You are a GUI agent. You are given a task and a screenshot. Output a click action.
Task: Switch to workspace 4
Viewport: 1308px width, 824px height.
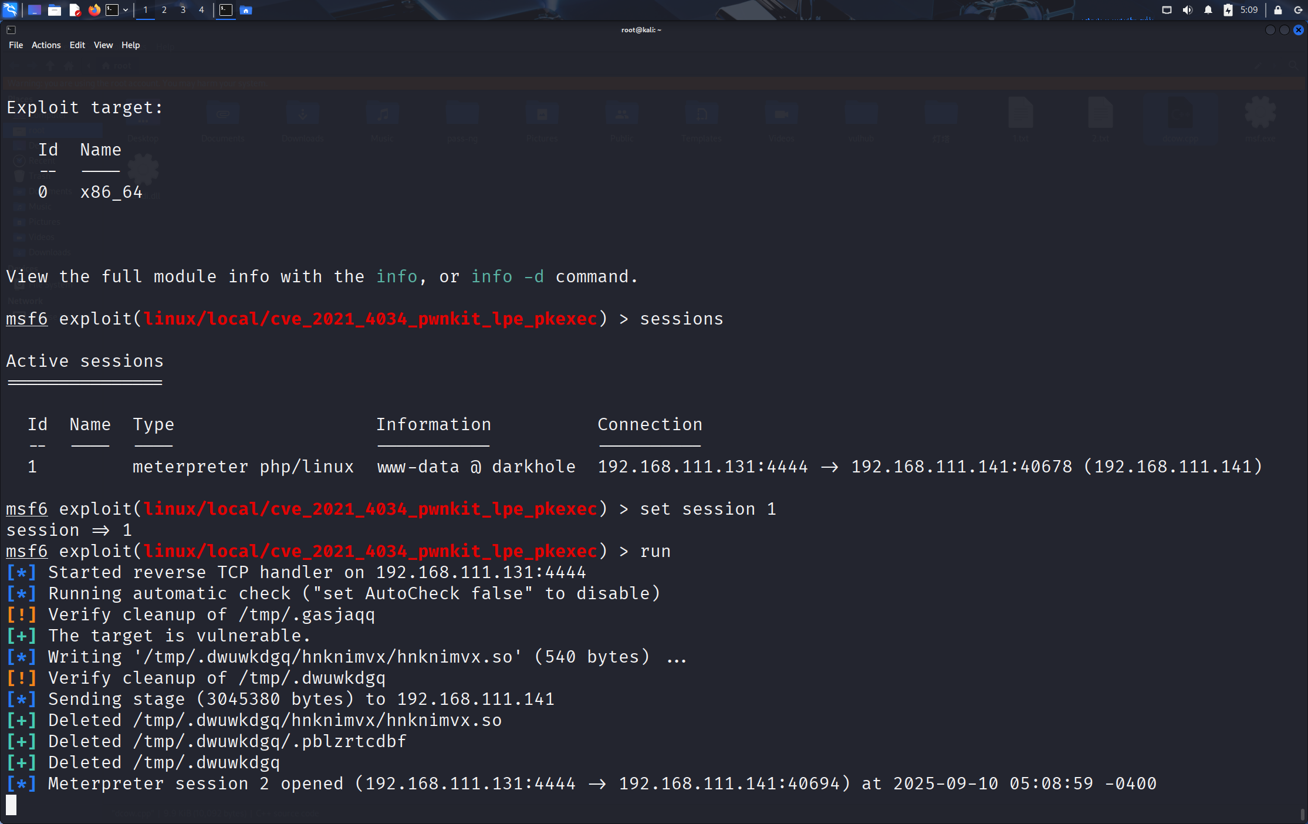[x=201, y=10]
